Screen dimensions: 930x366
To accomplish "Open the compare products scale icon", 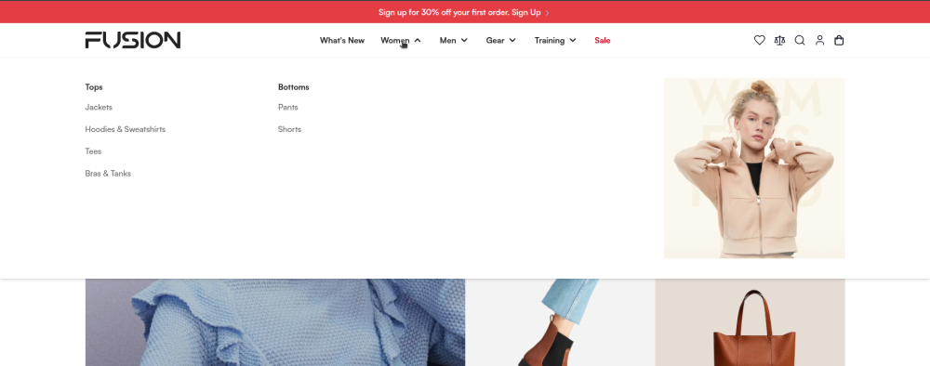I will [779, 40].
